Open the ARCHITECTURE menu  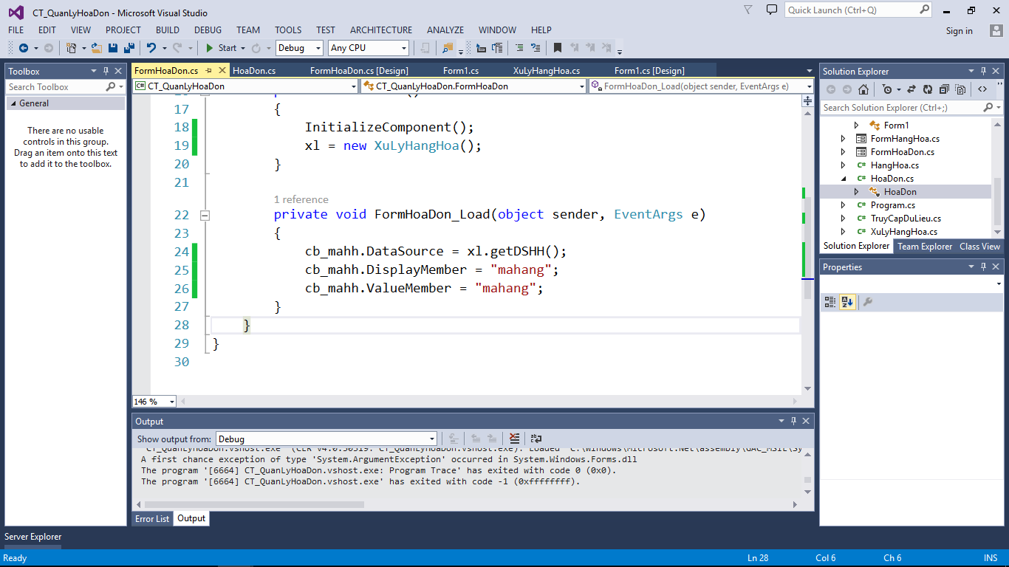pyautogui.click(x=380, y=30)
